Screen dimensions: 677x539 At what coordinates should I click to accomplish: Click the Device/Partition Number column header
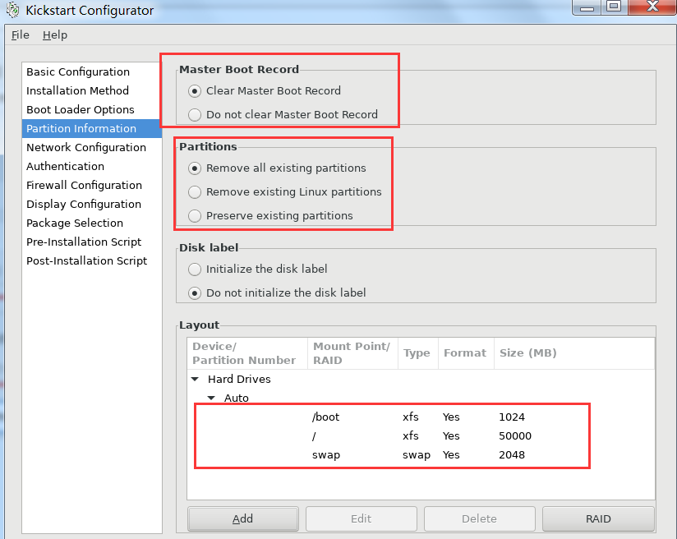coord(247,353)
